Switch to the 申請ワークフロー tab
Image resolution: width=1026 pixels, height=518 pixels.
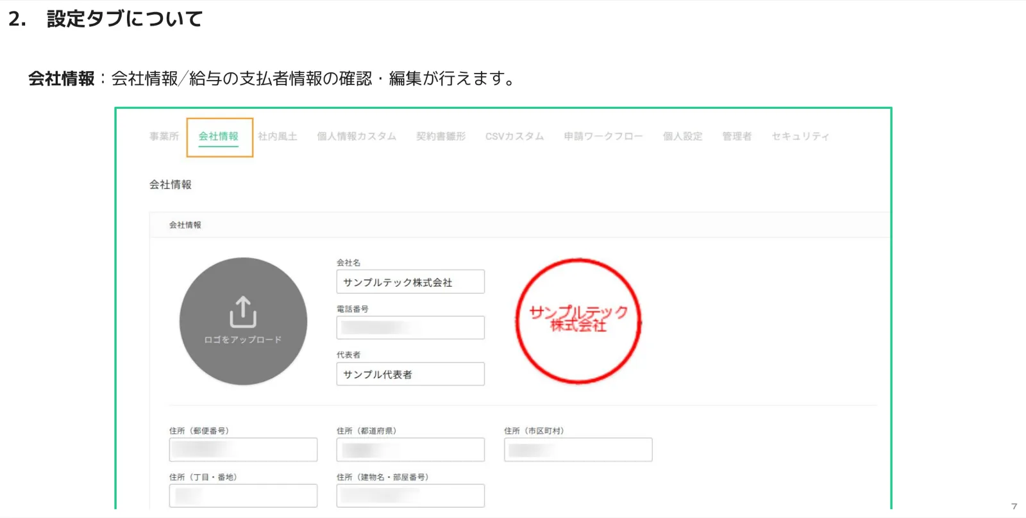pyautogui.click(x=603, y=136)
